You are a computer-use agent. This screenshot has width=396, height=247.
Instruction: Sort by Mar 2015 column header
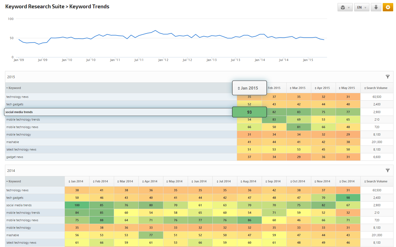[x=299, y=88]
